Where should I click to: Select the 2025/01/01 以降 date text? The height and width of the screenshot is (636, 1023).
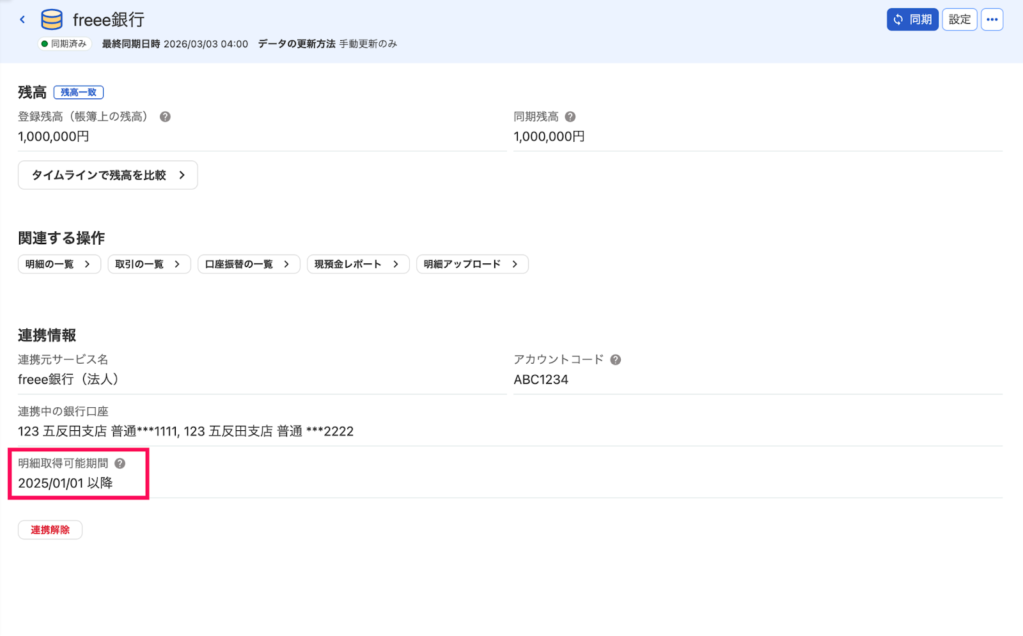[x=65, y=483]
